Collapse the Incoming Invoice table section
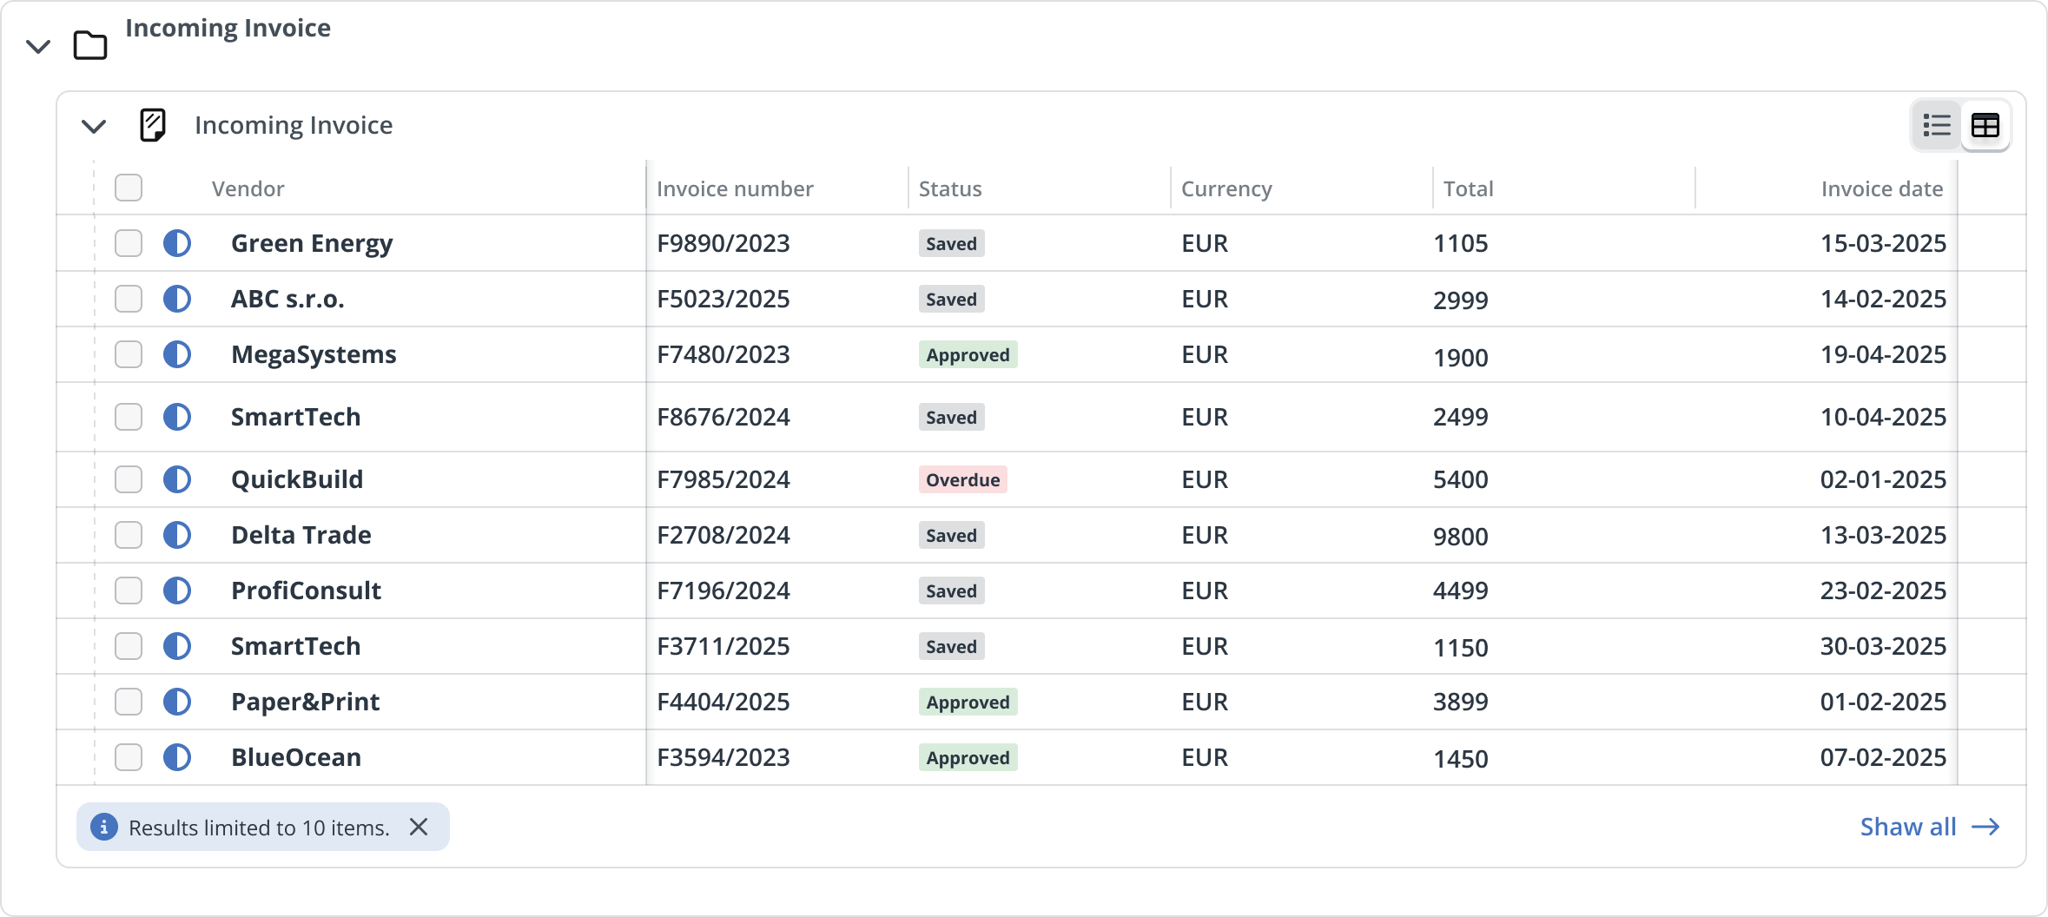The height and width of the screenshot is (917, 2048). (x=94, y=127)
